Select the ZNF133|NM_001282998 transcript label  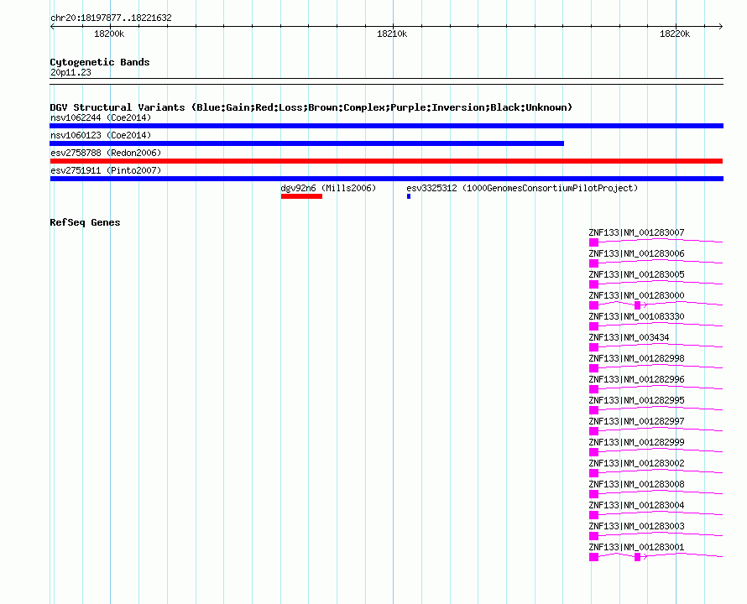636,358
